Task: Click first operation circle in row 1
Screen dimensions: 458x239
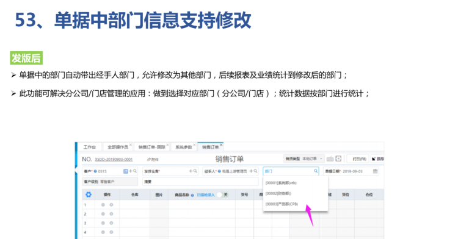Action: (x=103, y=205)
